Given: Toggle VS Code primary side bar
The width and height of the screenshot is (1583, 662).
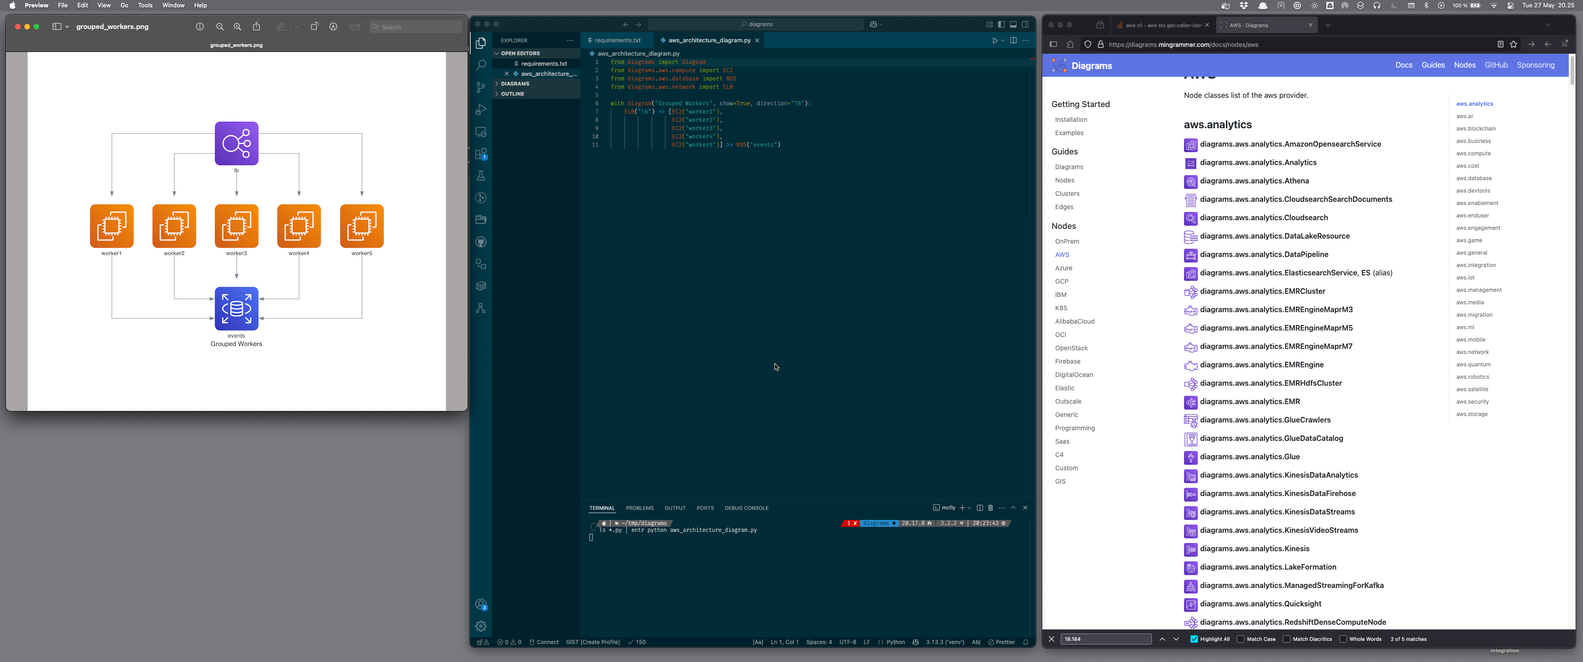Looking at the screenshot, I should tap(1001, 24).
